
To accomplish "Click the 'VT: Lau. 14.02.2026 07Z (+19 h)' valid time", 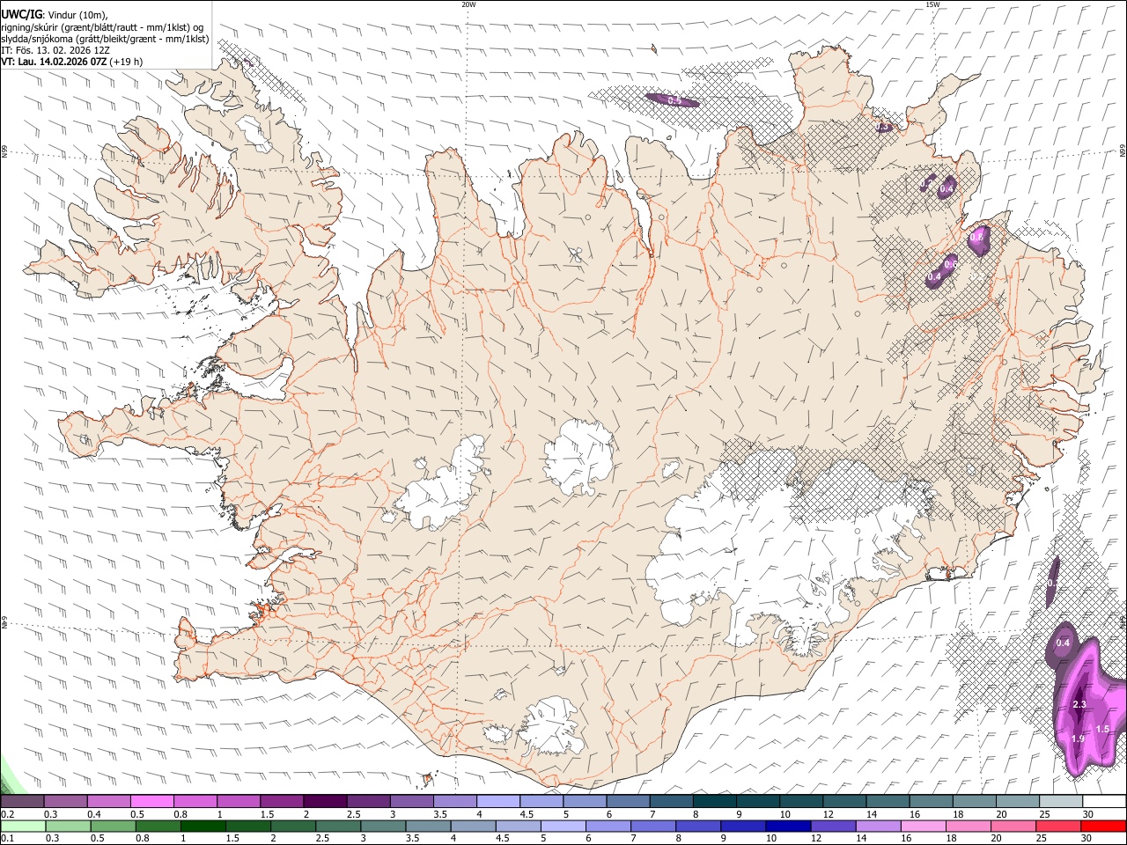I will [71, 62].
